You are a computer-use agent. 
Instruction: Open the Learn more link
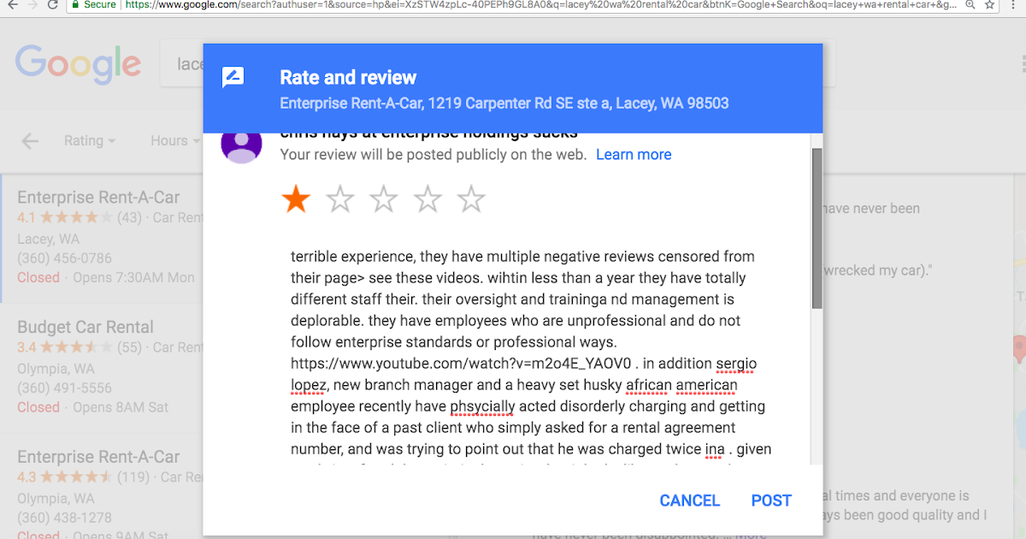pyautogui.click(x=634, y=155)
